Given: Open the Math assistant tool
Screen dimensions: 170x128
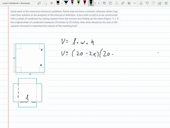Looking at the screenshot, I should coord(129,3).
